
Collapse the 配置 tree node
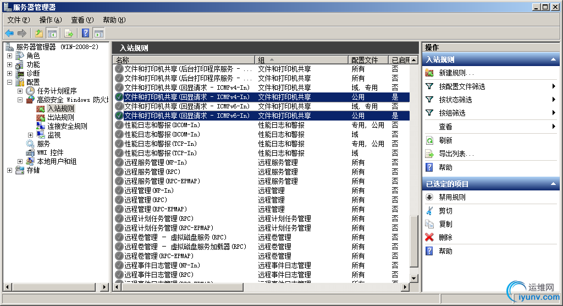coord(10,83)
